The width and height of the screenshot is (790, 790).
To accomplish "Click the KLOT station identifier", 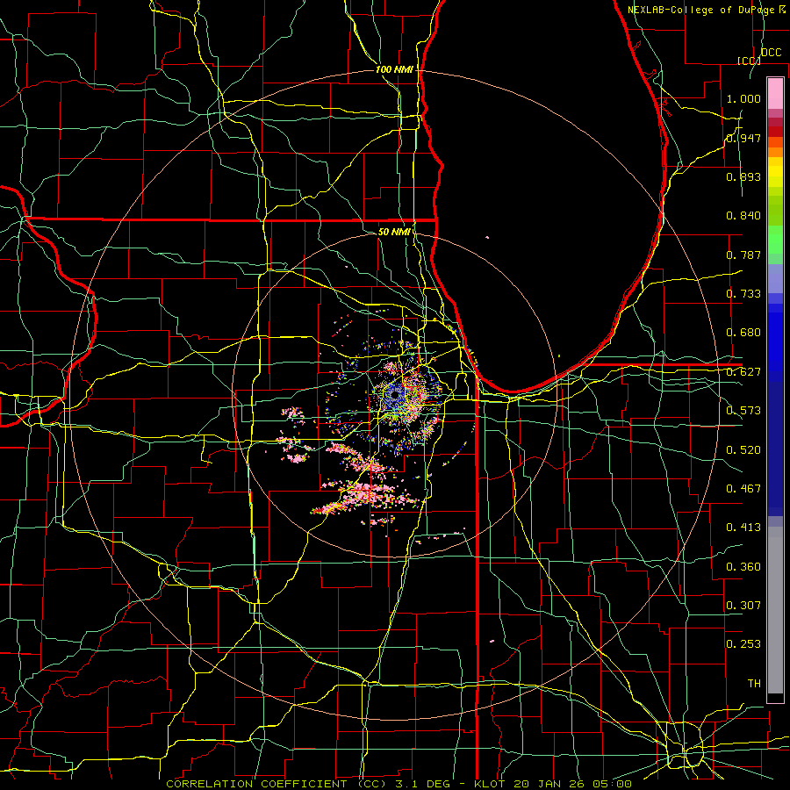I will tap(489, 784).
